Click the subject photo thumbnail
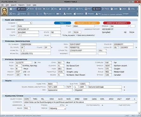141x117 pixels. (x=4, y=11)
